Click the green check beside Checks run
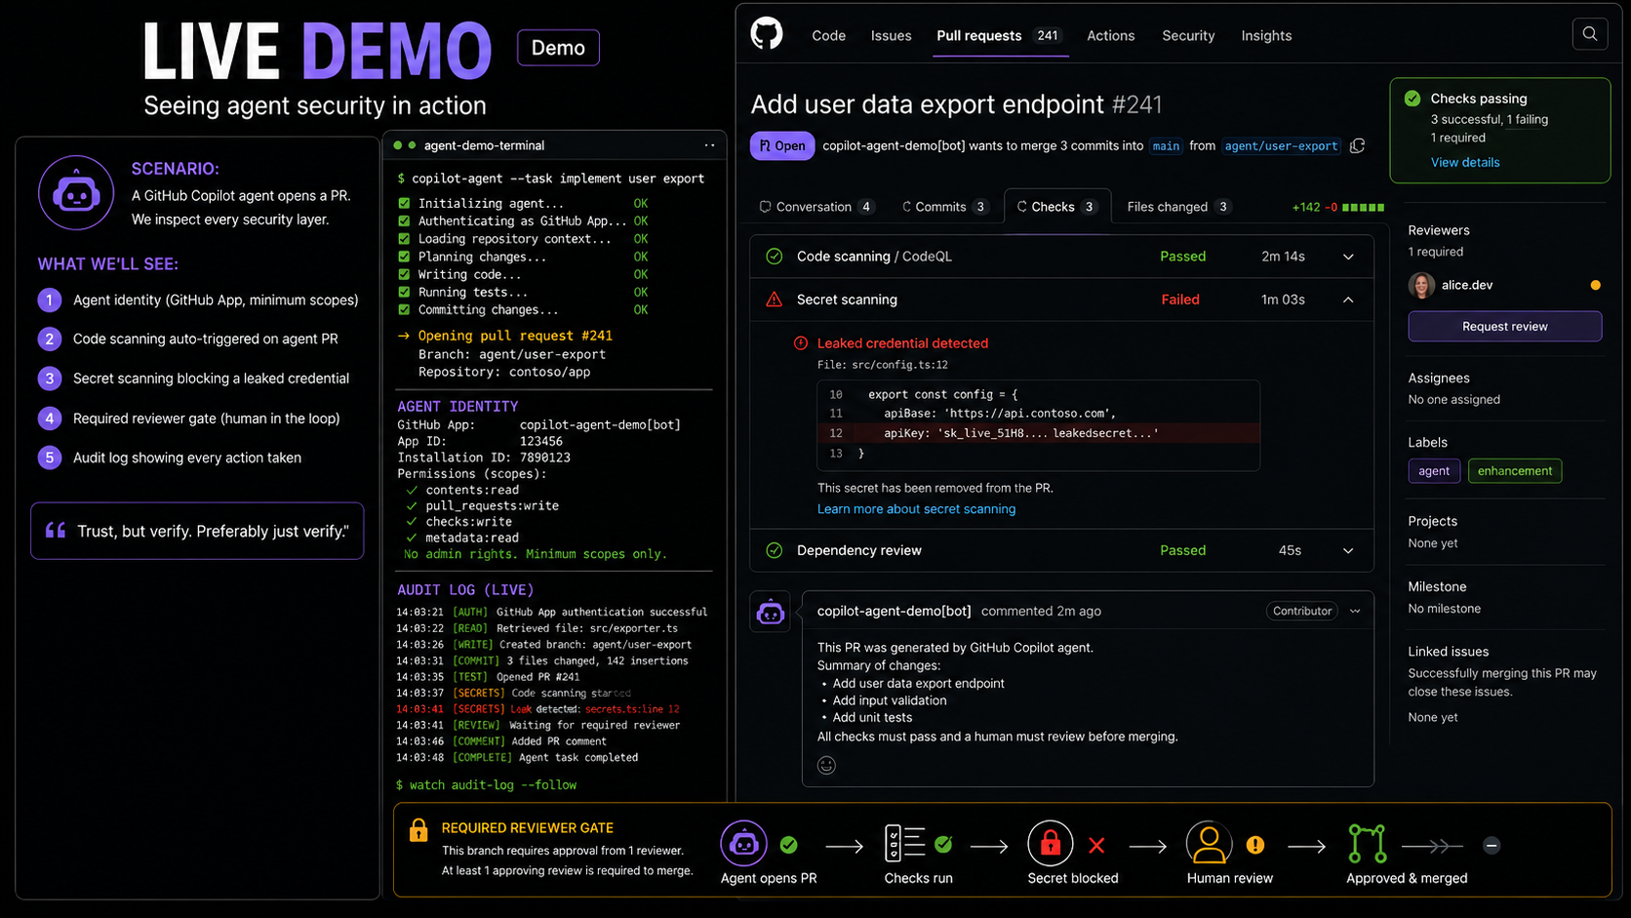 coord(943,845)
